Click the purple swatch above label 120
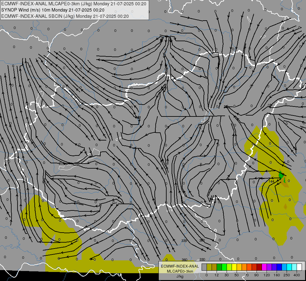 pyautogui.click(x=269, y=267)
